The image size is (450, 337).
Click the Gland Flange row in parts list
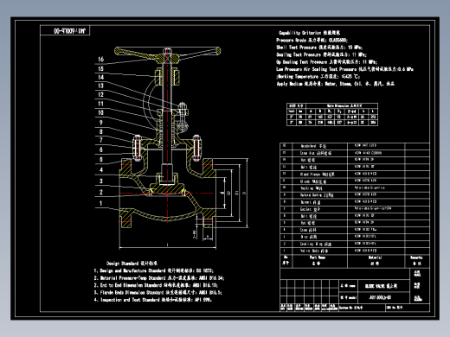(355, 174)
